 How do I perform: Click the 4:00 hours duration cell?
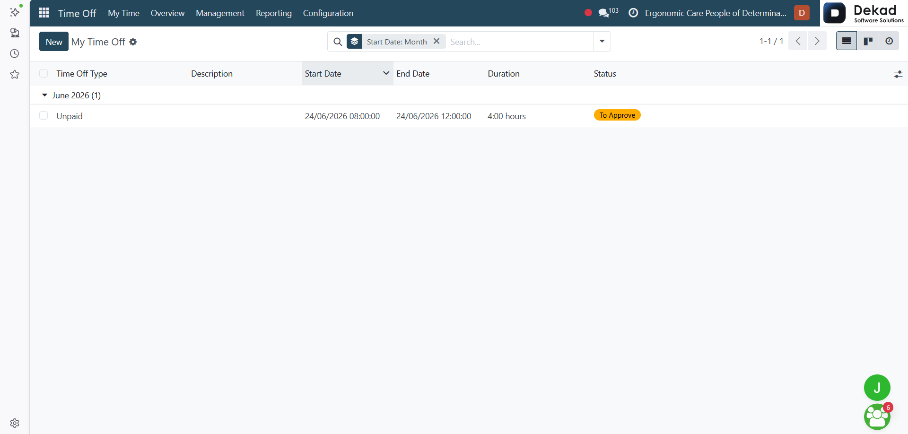[x=506, y=116]
